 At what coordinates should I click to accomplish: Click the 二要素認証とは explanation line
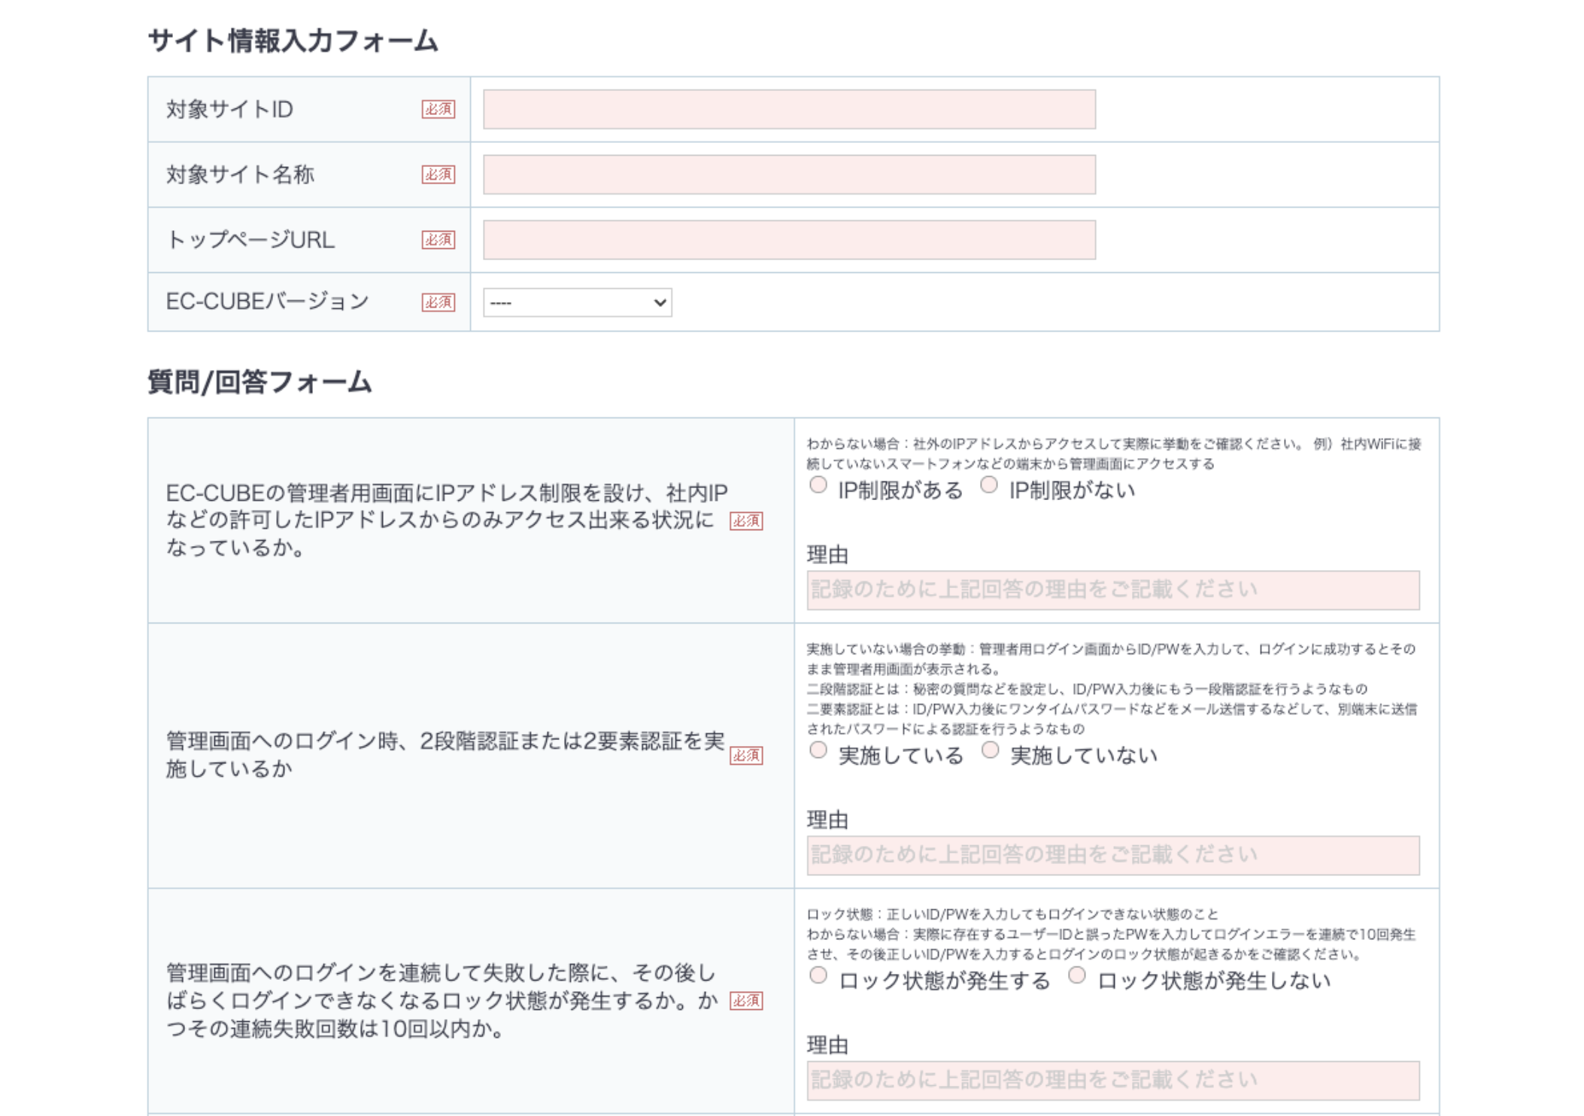(x=1112, y=719)
